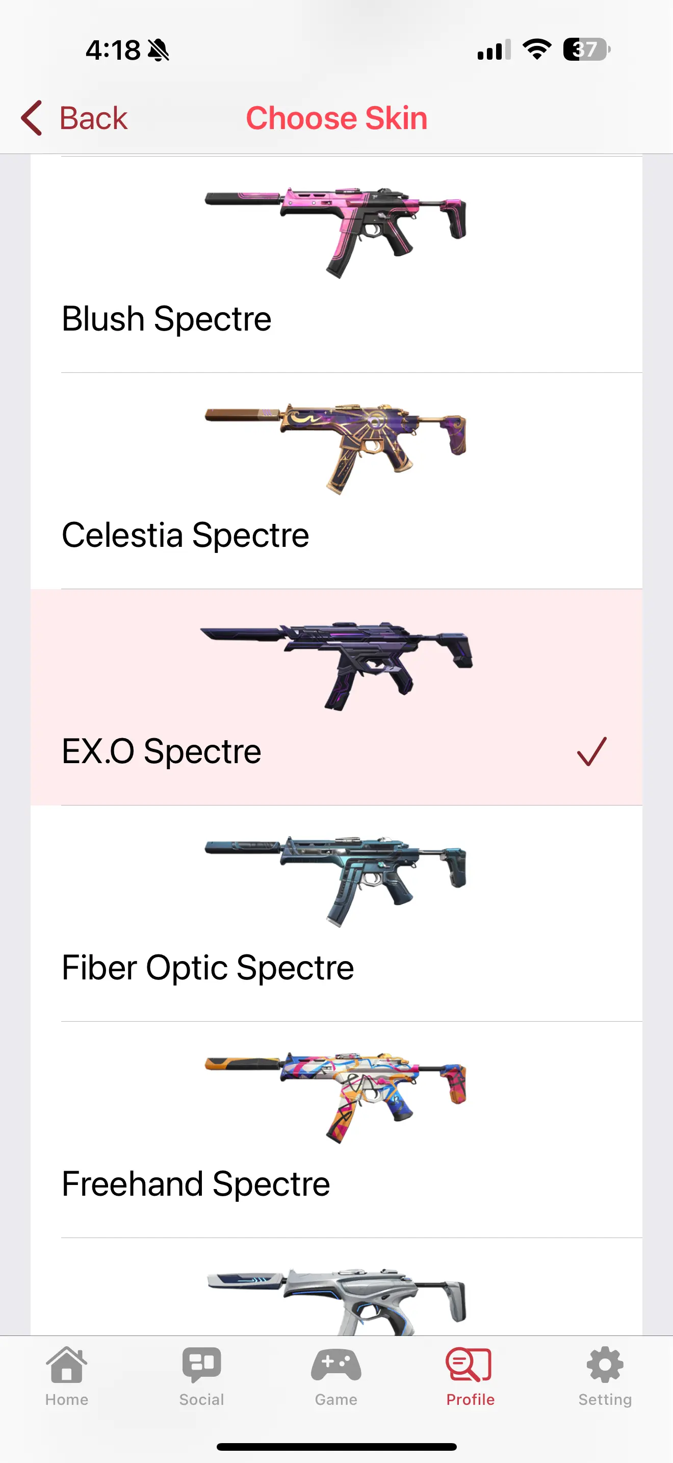Tap the back chevron arrow icon
The width and height of the screenshot is (673, 1463).
(32, 118)
